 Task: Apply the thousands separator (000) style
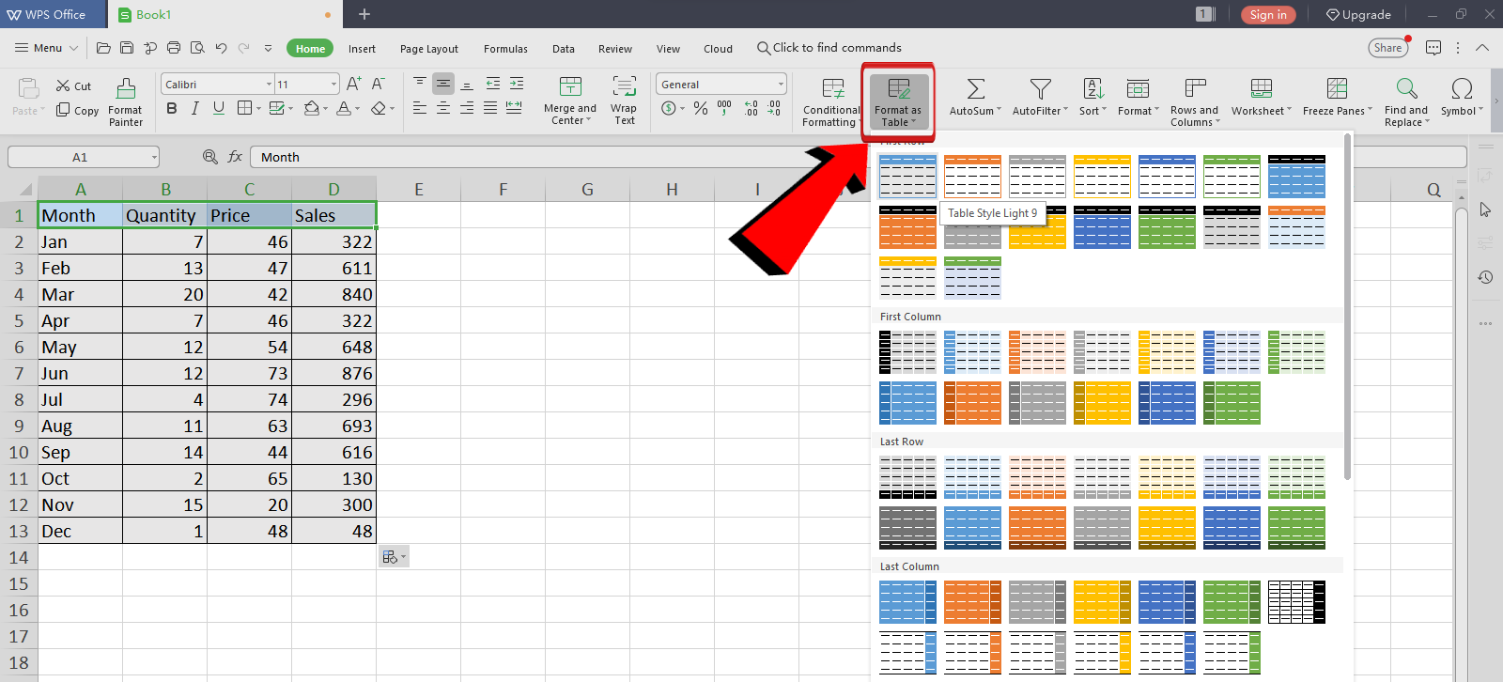pos(724,108)
